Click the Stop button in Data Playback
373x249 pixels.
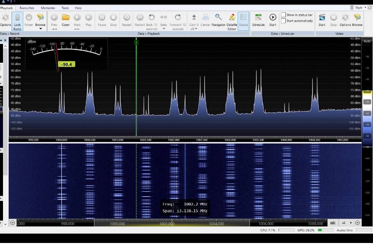(113, 20)
